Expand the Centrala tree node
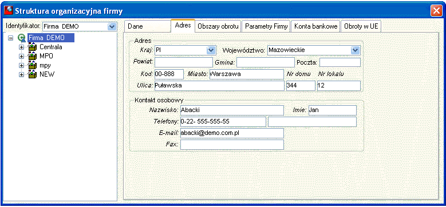The height and width of the screenshot is (207, 446). pos(21,47)
